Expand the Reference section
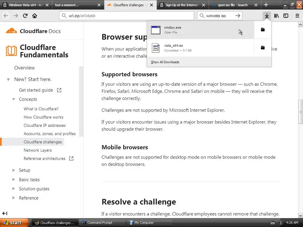This screenshot has height=227, width=303. (x=14, y=198)
